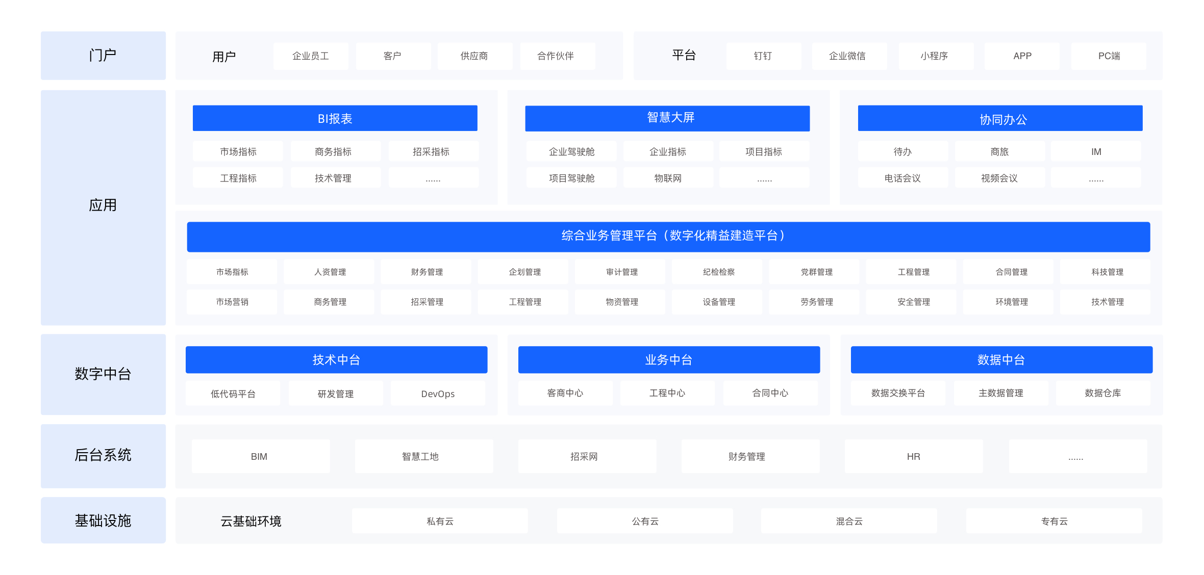Select the 合同中心 box
The height and width of the screenshot is (575, 1204).
coord(770,393)
